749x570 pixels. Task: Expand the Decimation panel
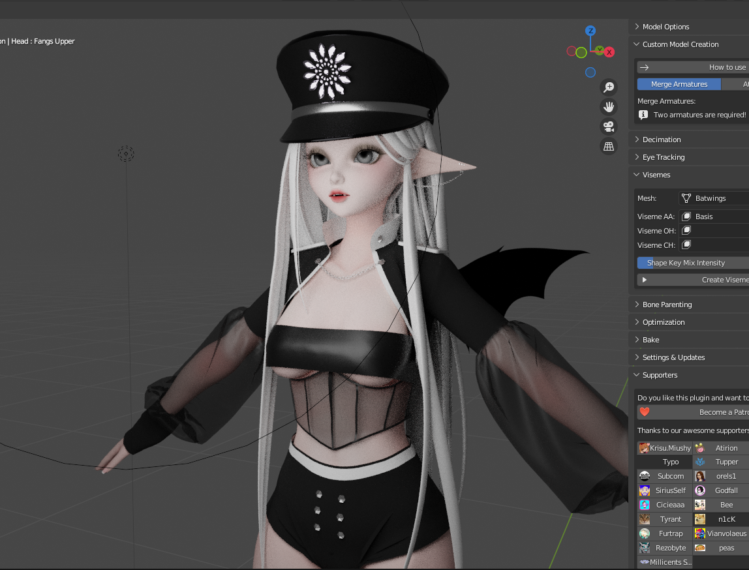tap(662, 140)
